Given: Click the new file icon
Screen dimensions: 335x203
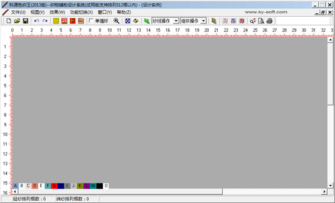Looking at the screenshot, I should pos(9,21).
